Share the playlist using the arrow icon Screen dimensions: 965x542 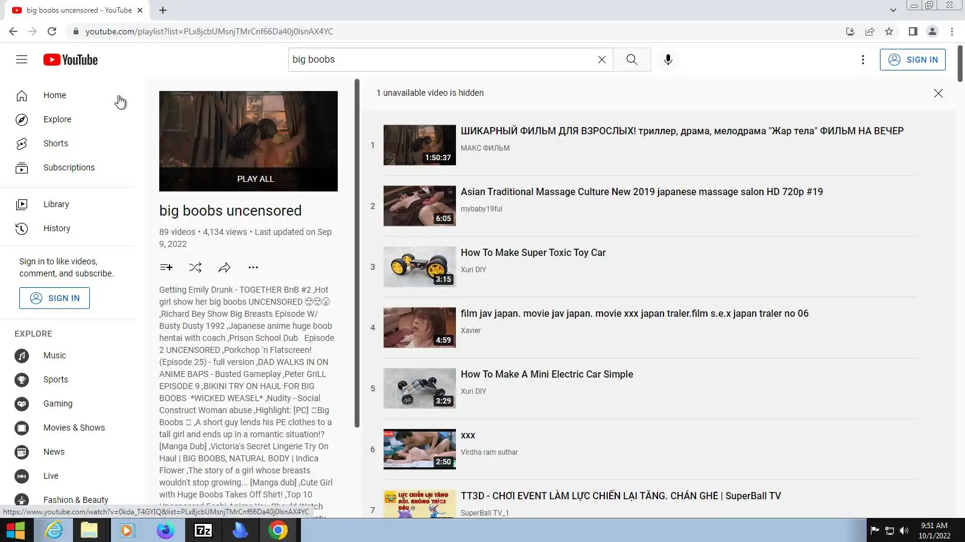click(224, 267)
